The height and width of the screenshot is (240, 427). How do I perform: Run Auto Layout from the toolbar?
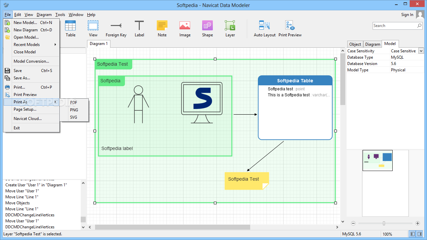tap(265, 28)
